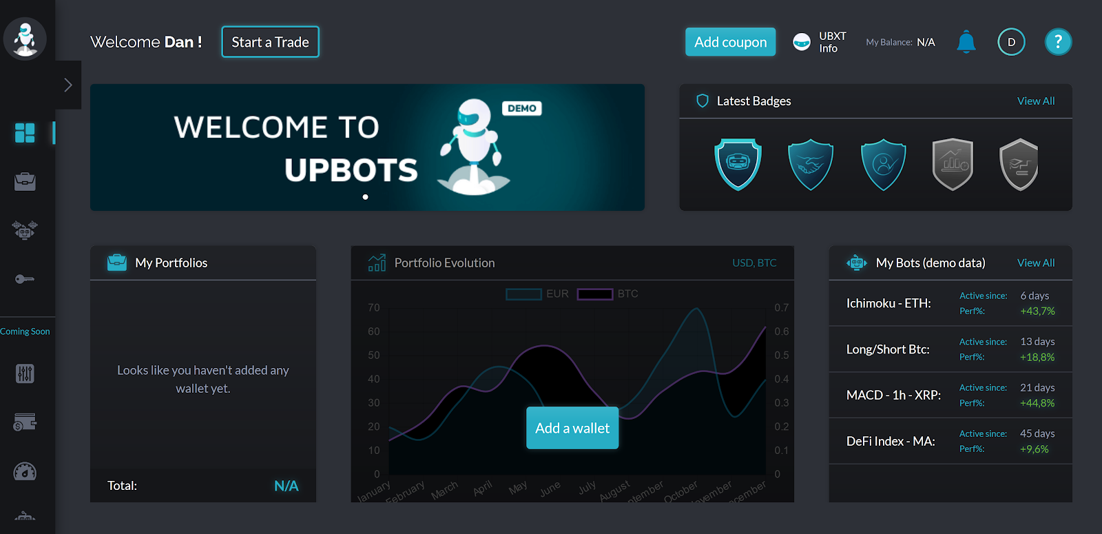This screenshot has height=534, width=1102.
Task: Open the speedometer gauge icon in sidebar
Action: point(25,471)
